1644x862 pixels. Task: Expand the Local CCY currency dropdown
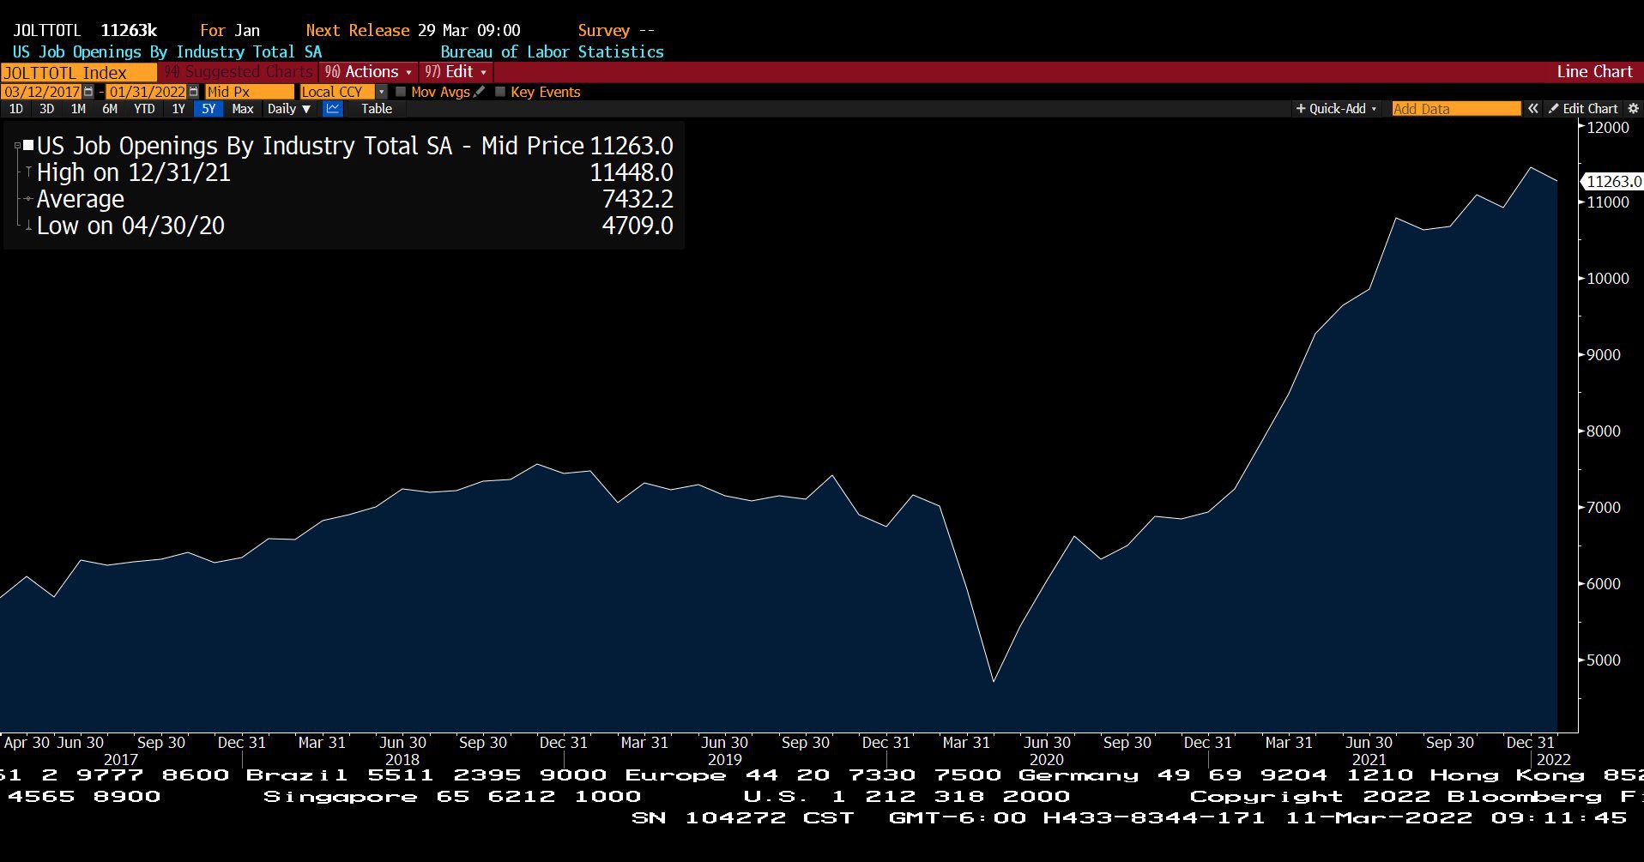(x=382, y=92)
